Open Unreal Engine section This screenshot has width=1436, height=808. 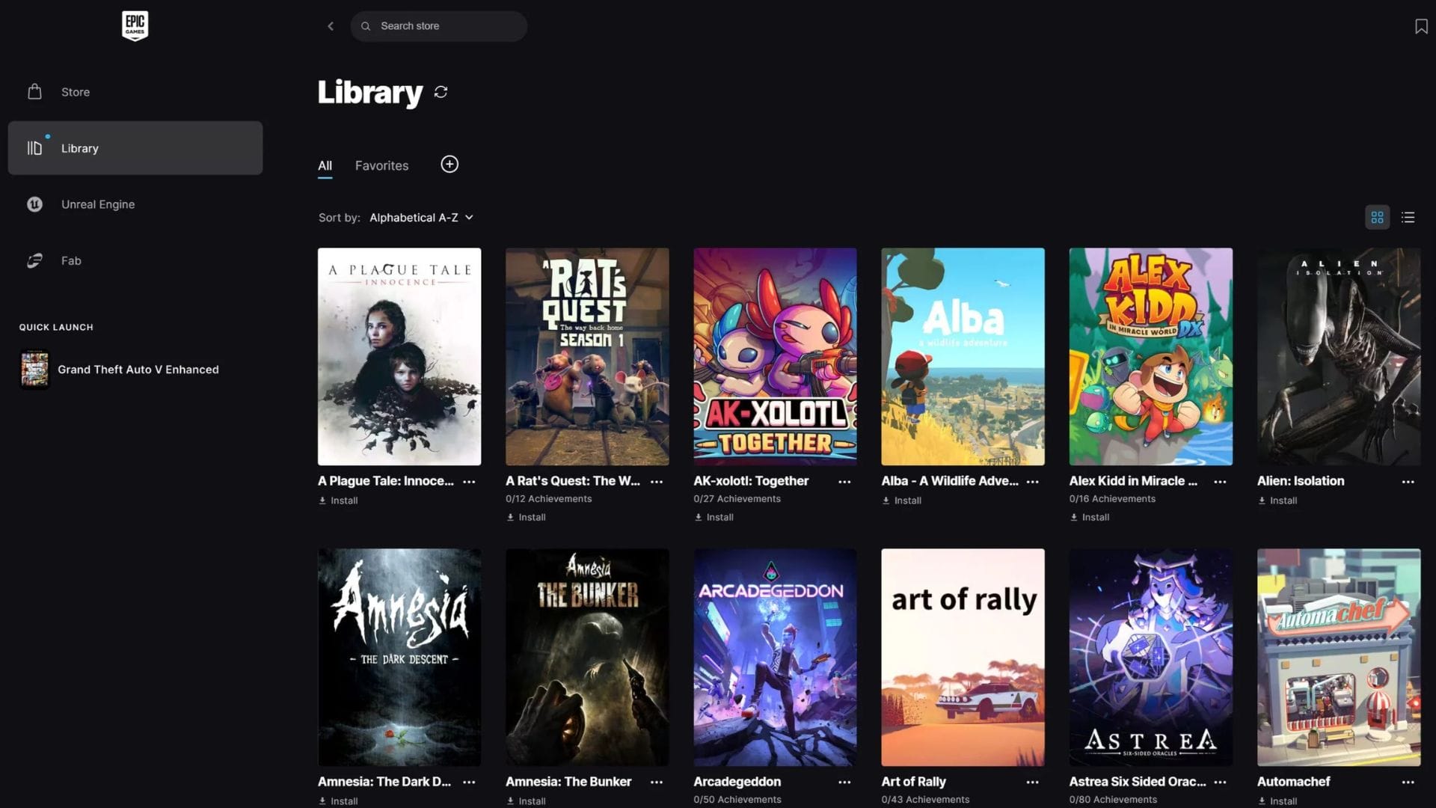coord(135,204)
